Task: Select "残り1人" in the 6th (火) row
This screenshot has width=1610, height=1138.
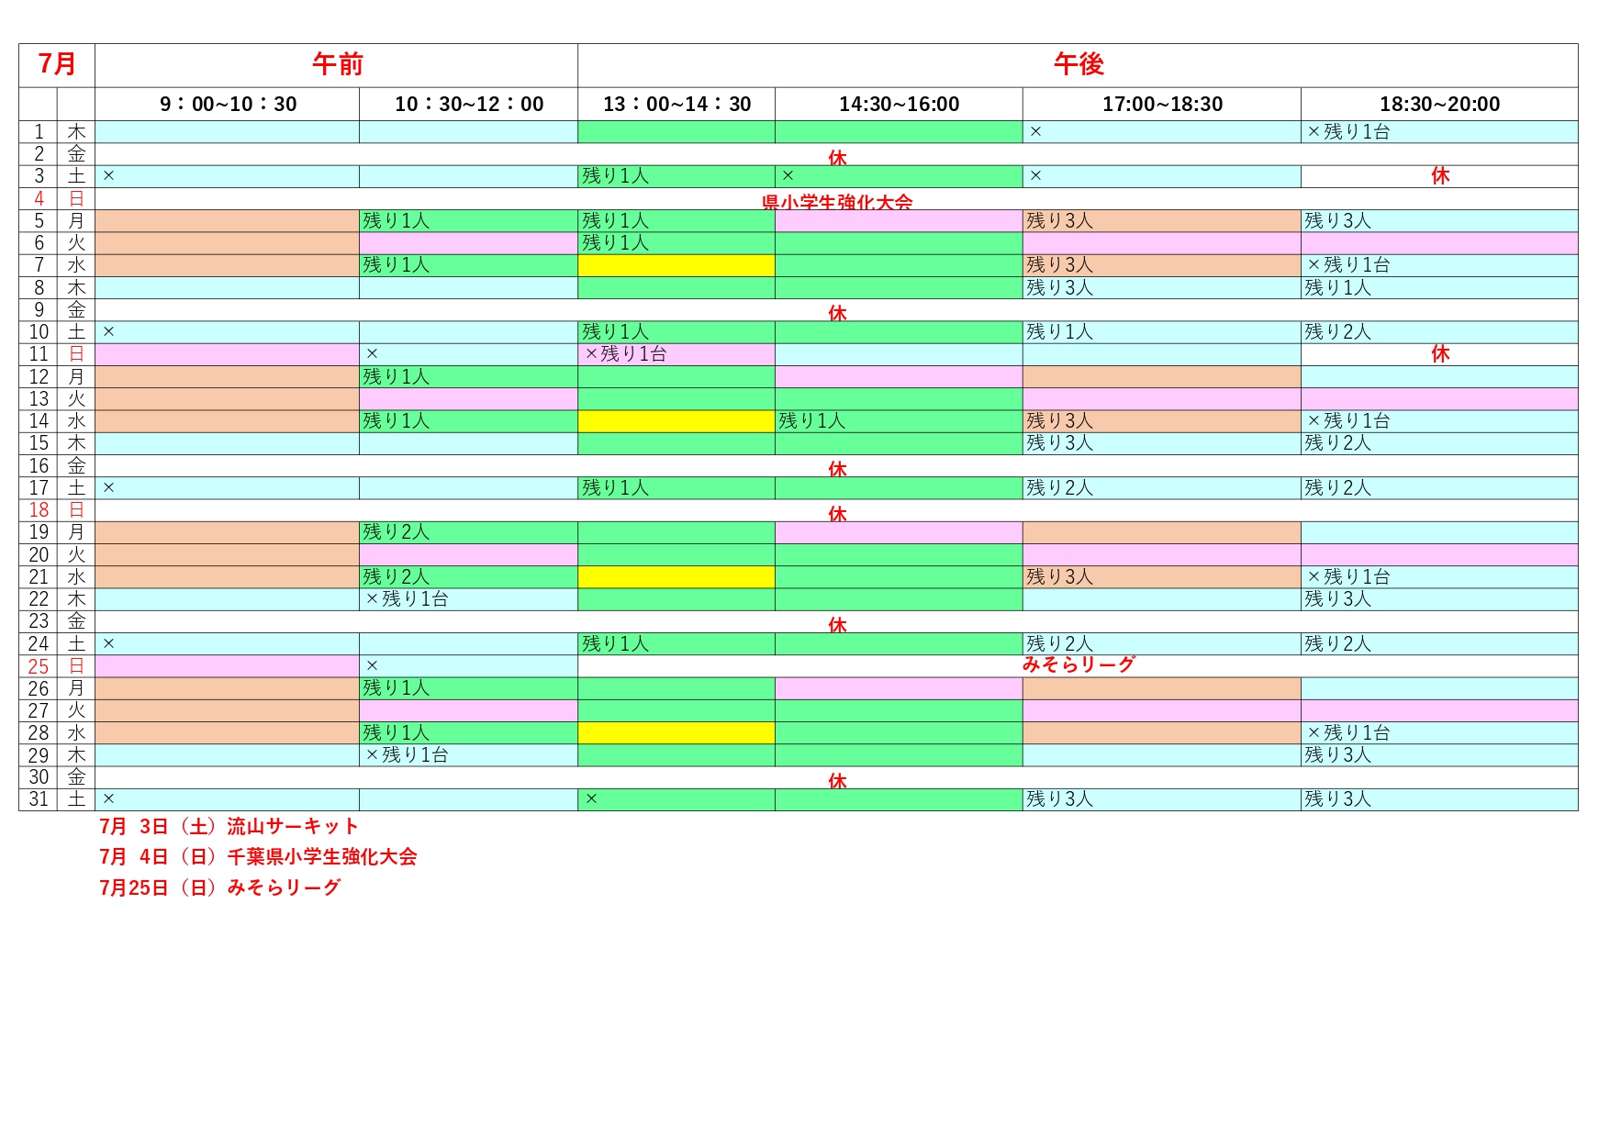Action: pos(615,243)
